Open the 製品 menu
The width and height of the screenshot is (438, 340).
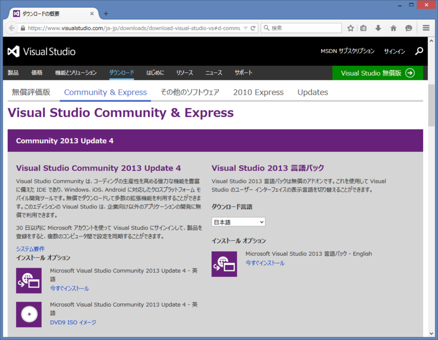[x=13, y=73]
